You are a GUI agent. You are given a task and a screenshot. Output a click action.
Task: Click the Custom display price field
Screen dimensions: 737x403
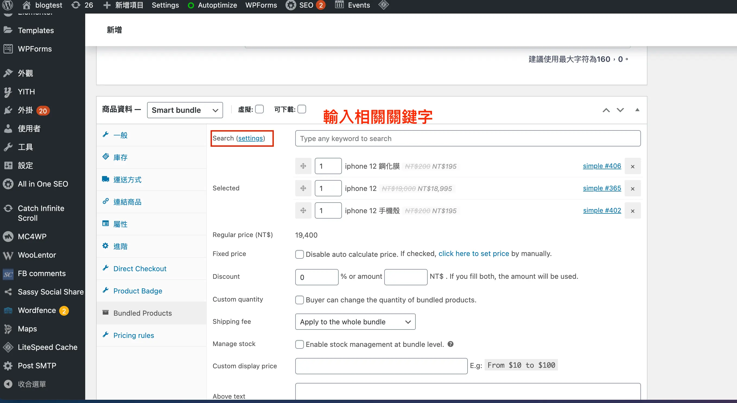(381, 366)
